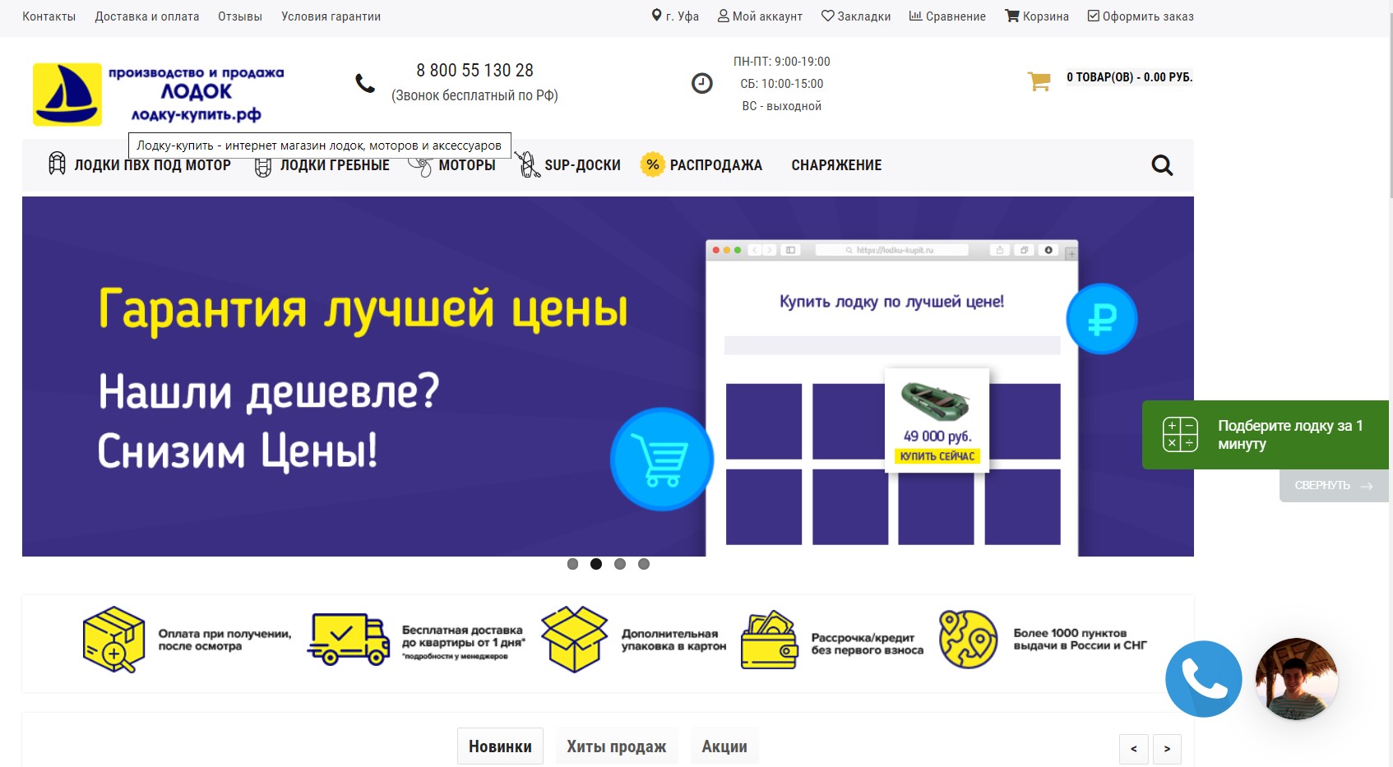Open the Доставка и оплата link

coord(147,16)
